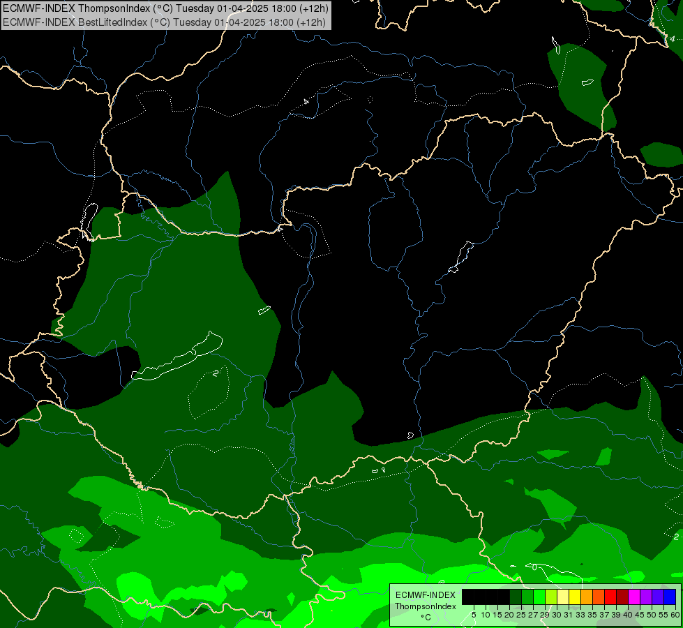Click the legend tick value '55'
This screenshot has width=683, height=628.
pos(663,615)
